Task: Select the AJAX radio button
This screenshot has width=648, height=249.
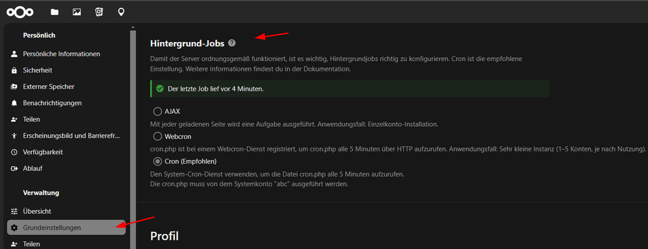Action: (157, 111)
